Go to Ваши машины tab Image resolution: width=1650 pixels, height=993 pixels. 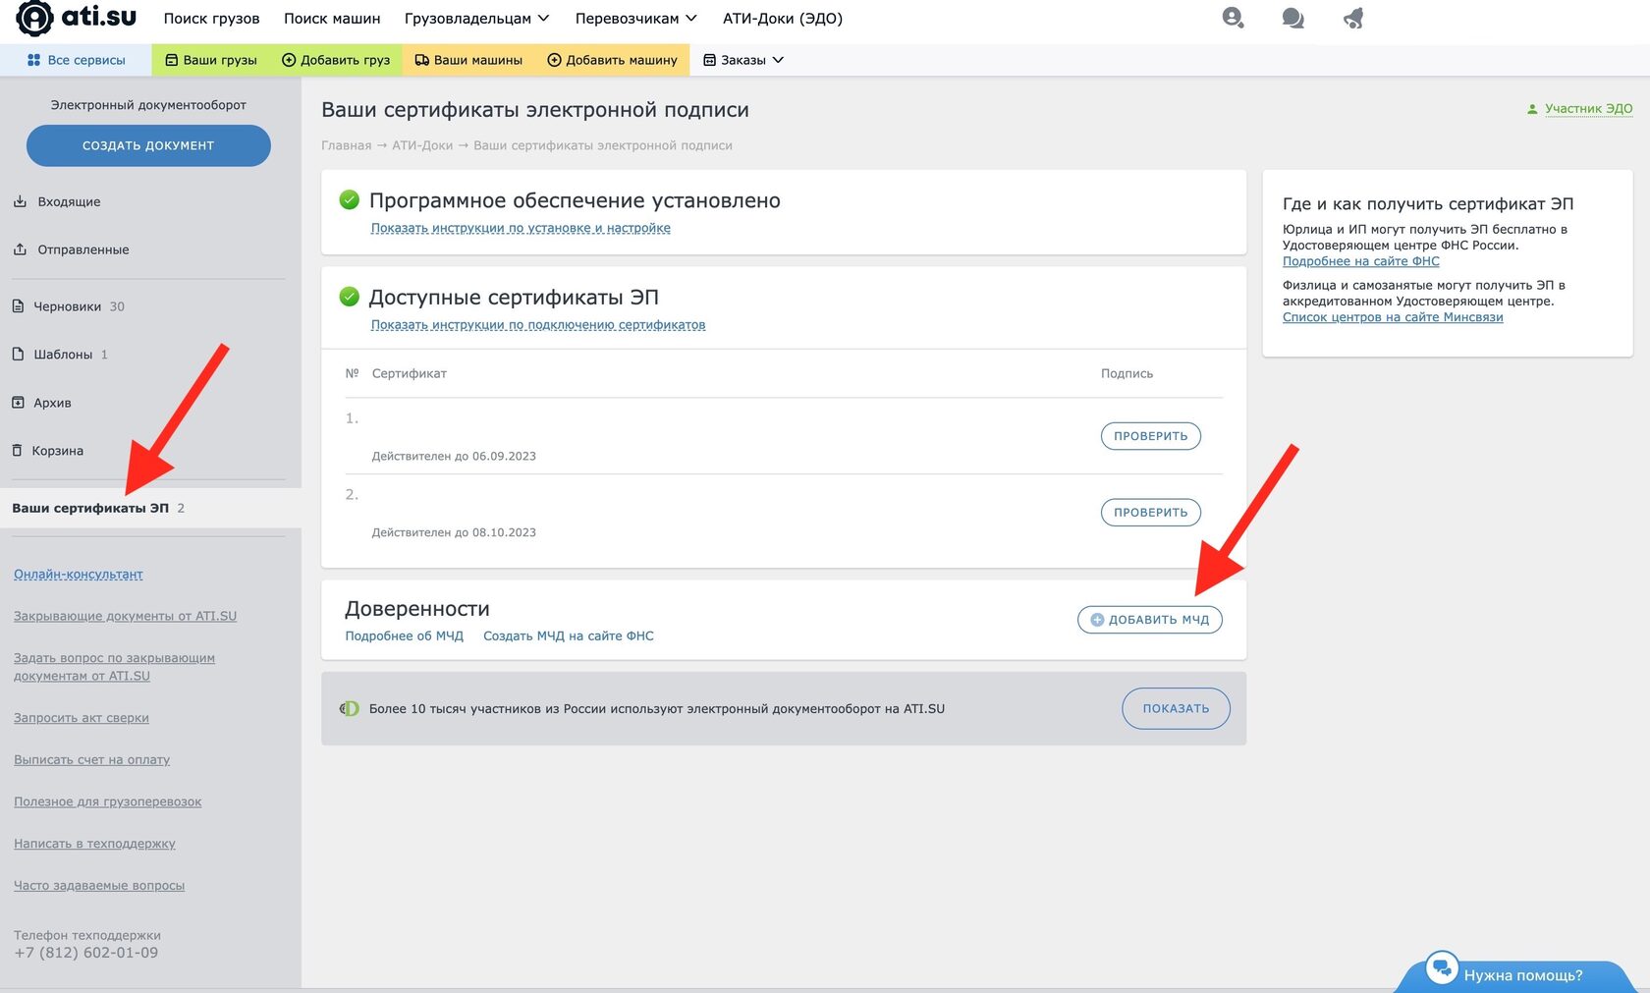click(468, 60)
